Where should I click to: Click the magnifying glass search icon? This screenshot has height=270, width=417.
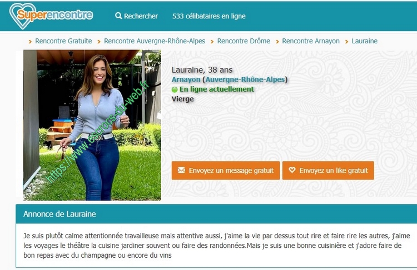click(118, 16)
